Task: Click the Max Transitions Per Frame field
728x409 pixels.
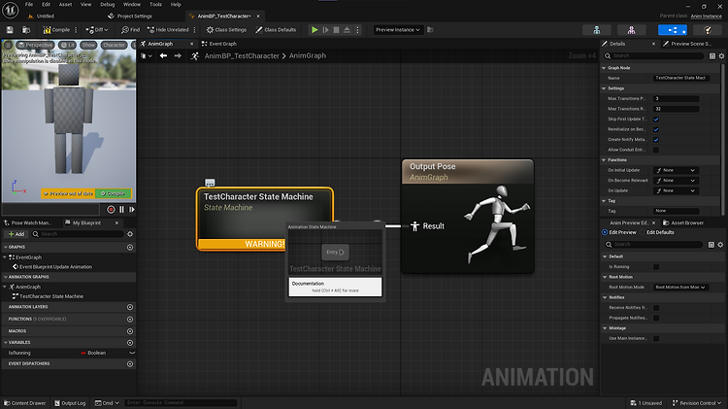Action: coord(676,98)
